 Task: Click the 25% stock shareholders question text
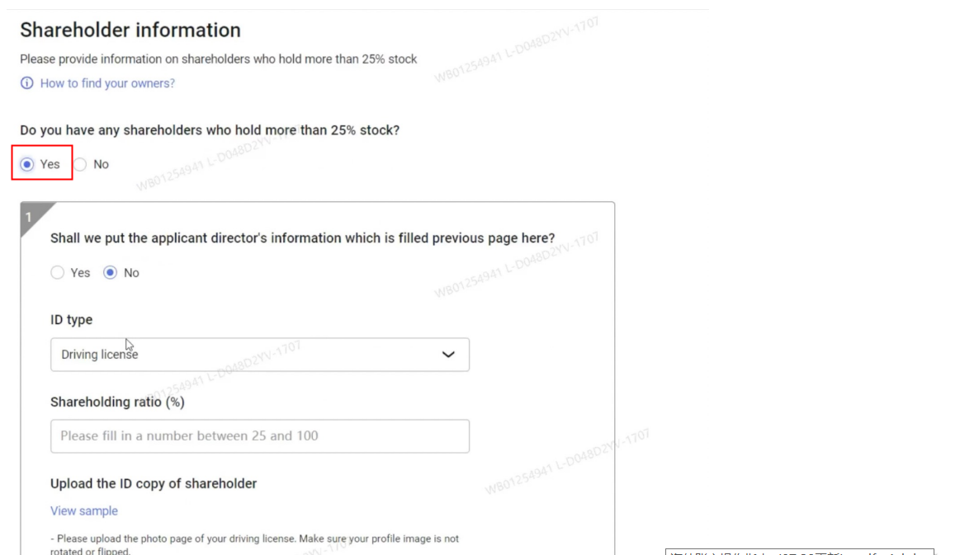pos(210,130)
